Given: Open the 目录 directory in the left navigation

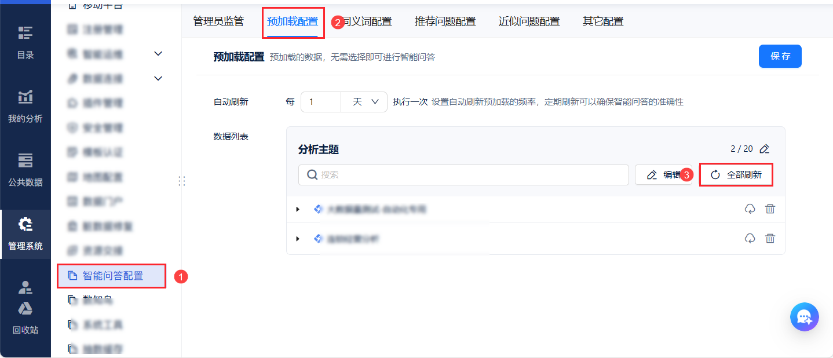Looking at the screenshot, I should click(25, 43).
